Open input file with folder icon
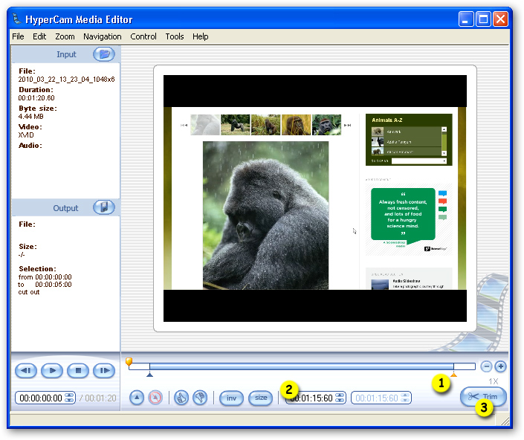524x440 pixels. 104,54
